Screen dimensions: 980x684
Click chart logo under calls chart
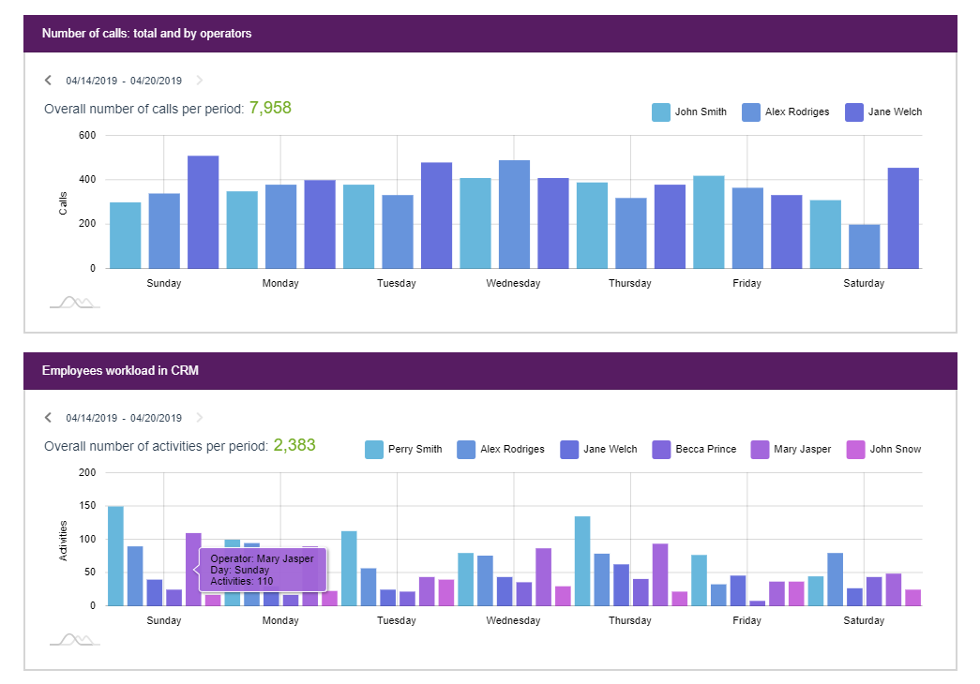pyautogui.click(x=74, y=302)
